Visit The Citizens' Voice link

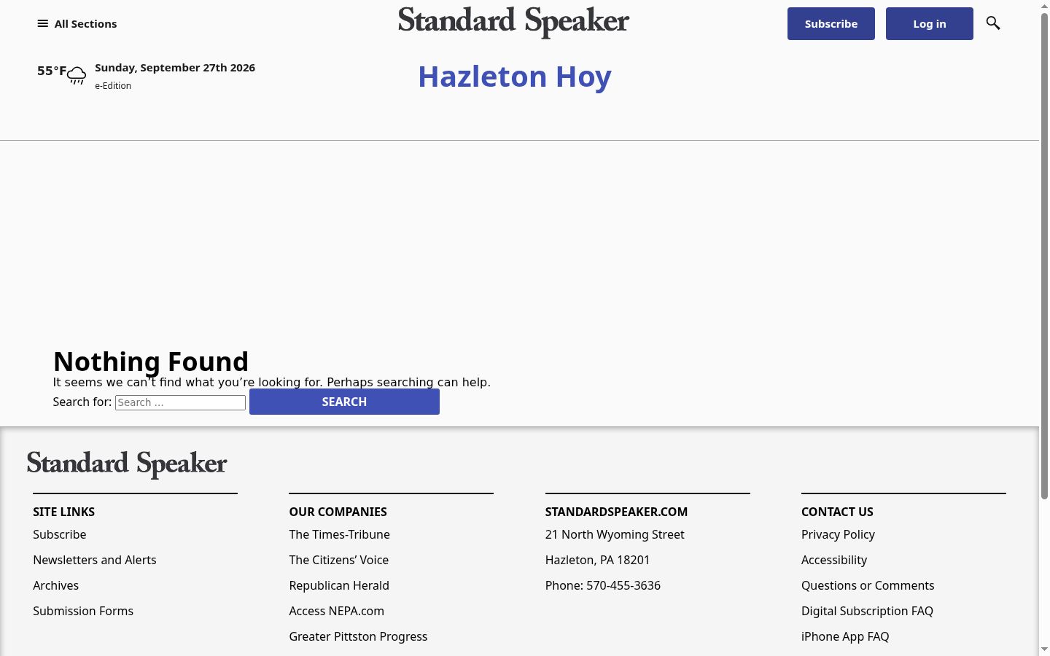[339, 560]
